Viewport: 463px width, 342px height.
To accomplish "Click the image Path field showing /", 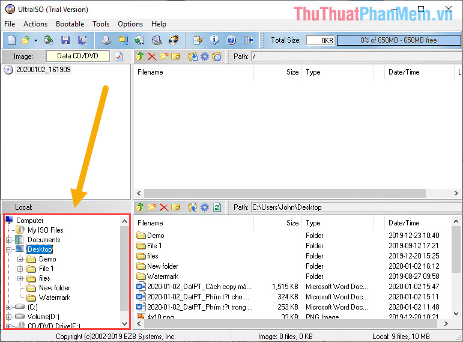I will 356,56.
